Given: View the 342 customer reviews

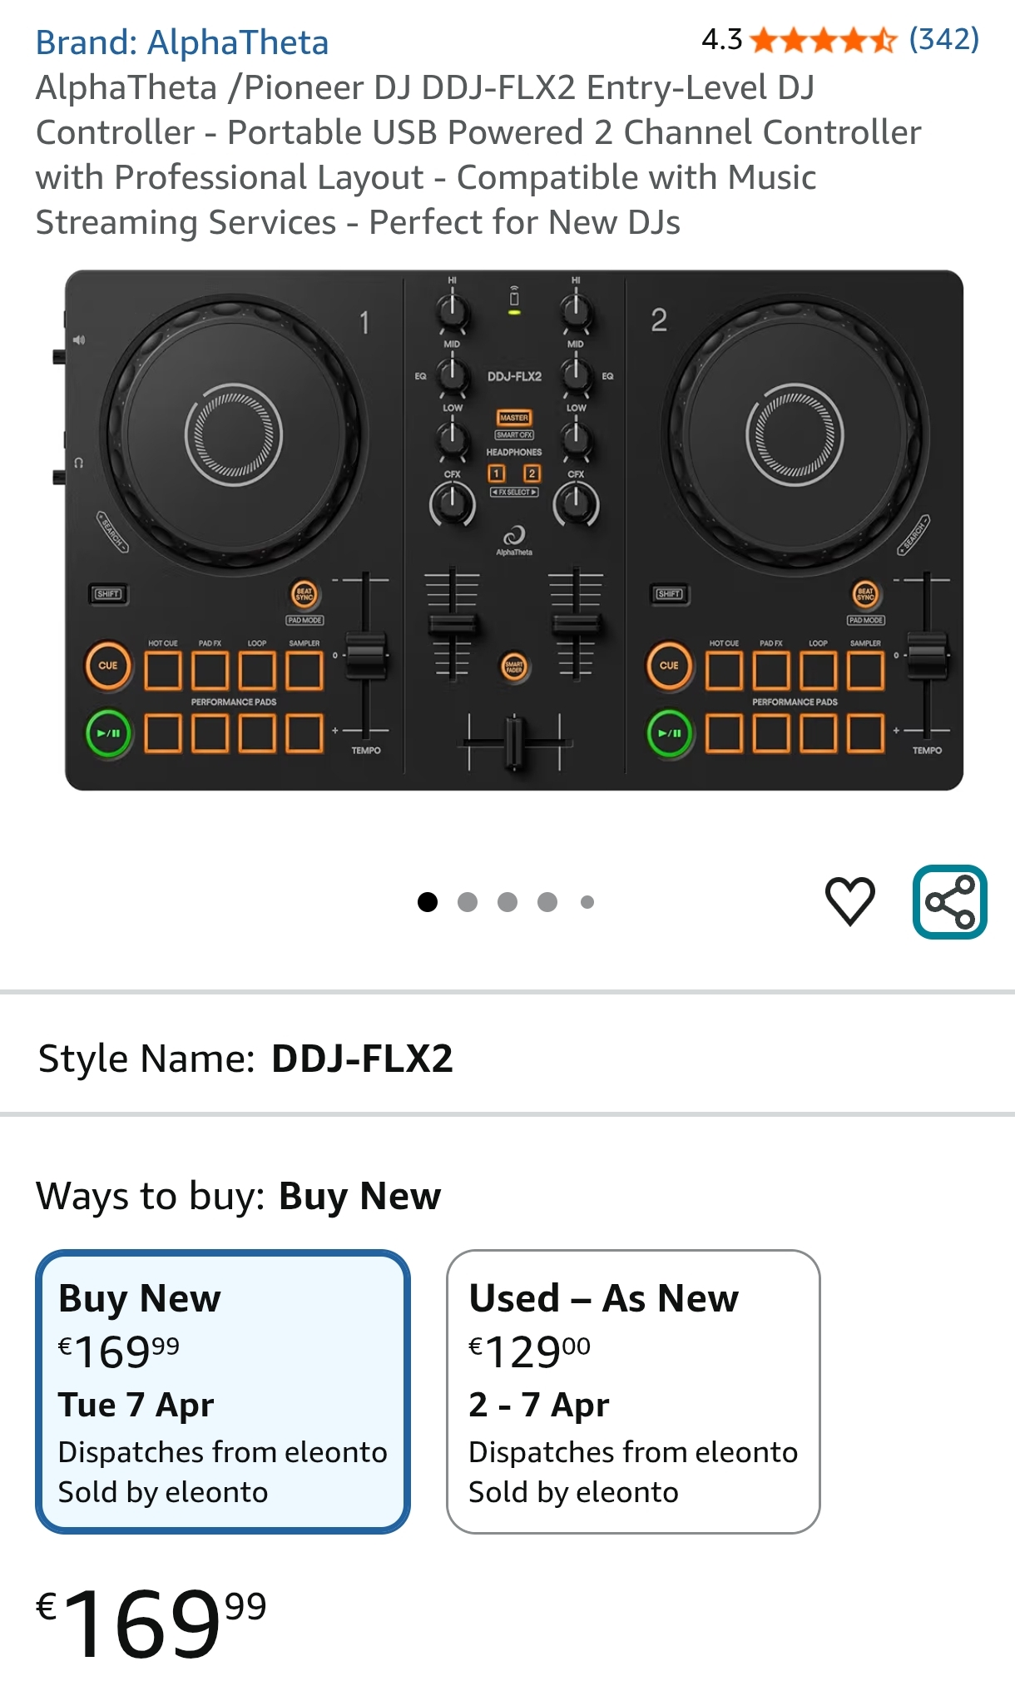Looking at the screenshot, I should coord(943,39).
